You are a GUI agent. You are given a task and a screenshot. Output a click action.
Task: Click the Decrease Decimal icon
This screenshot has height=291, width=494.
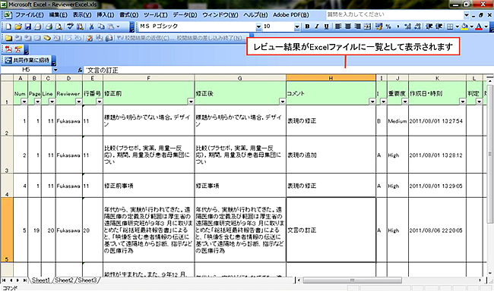pos(417,27)
